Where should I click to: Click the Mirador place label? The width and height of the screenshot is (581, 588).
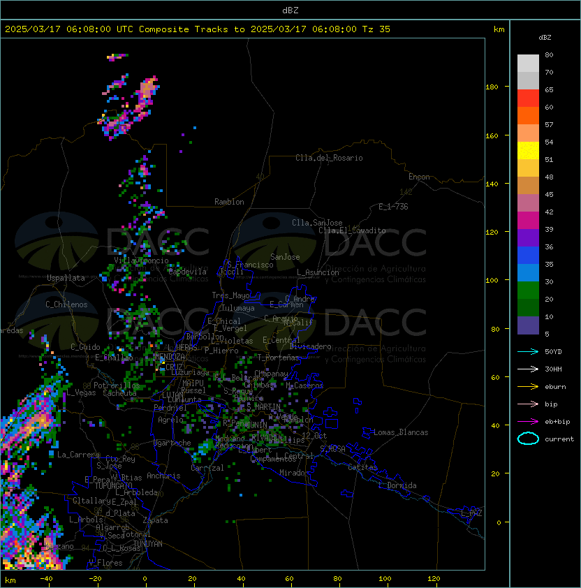pyautogui.click(x=295, y=473)
